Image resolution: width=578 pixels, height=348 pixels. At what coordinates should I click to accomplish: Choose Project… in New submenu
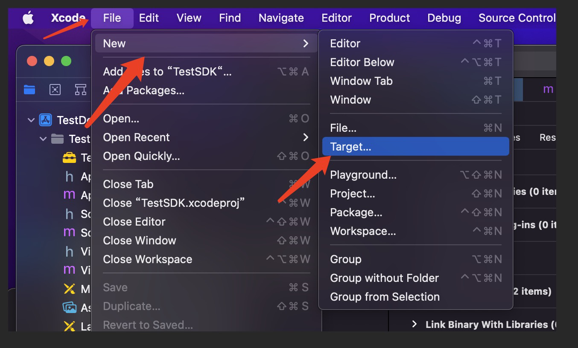pos(416,194)
